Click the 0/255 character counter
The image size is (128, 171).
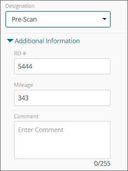pyautogui.click(x=102, y=164)
